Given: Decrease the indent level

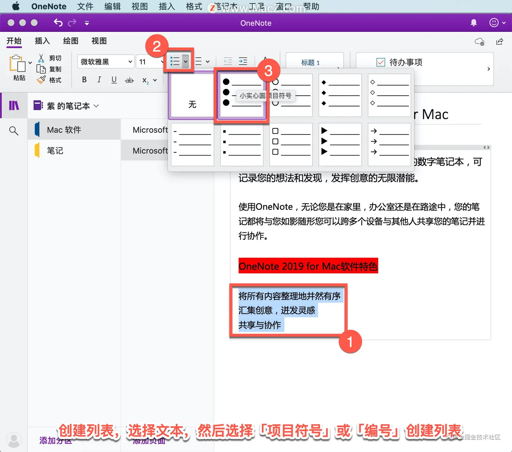Looking at the screenshot, I should point(228,61).
